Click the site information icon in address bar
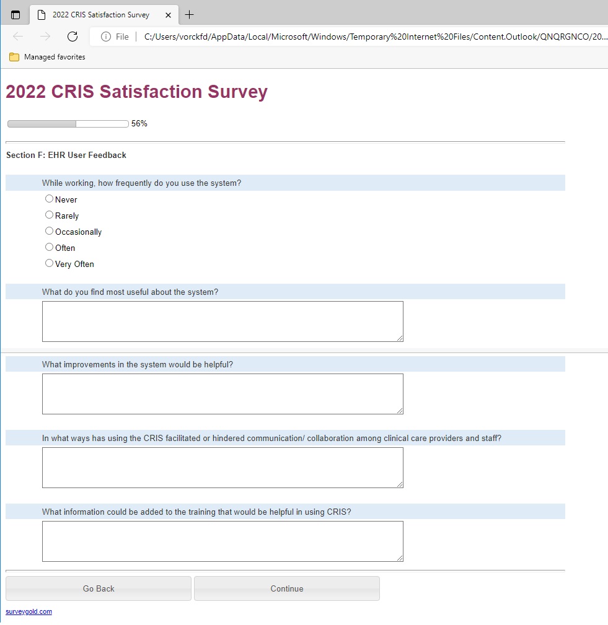 tap(106, 37)
